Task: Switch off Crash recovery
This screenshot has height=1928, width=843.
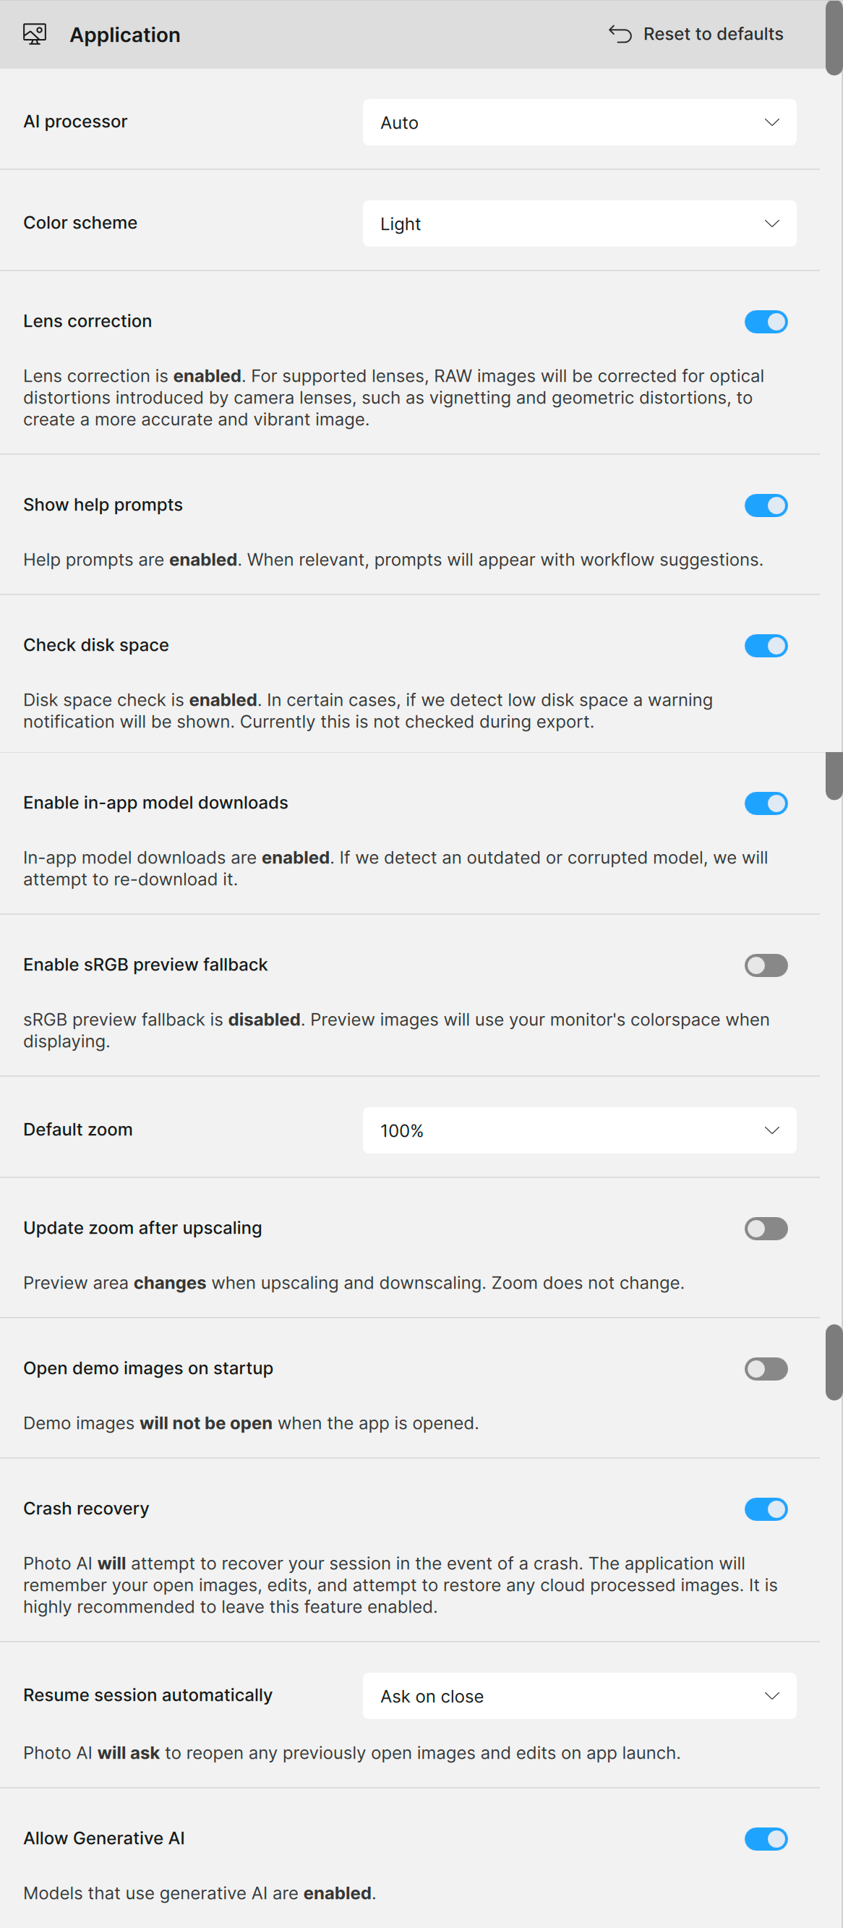Action: pos(766,1509)
